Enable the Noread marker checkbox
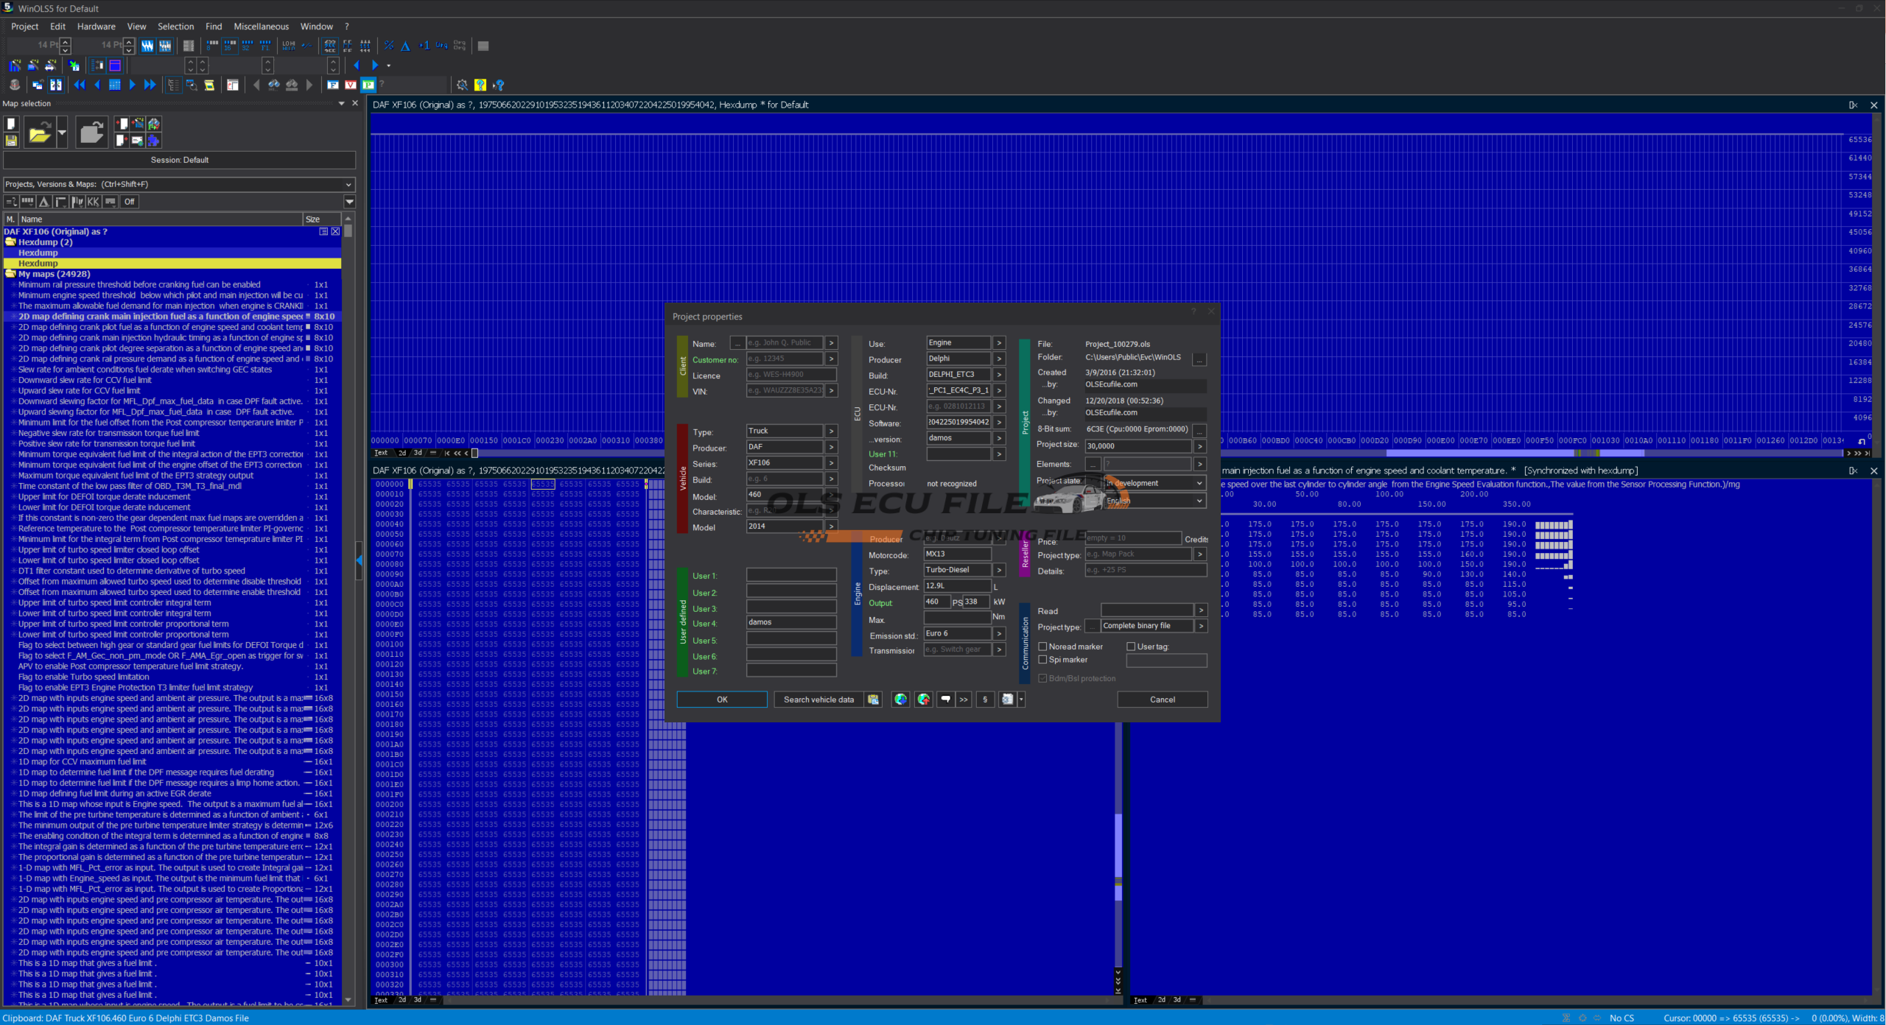This screenshot has width=1886, height=1025. click(1042, 647)
